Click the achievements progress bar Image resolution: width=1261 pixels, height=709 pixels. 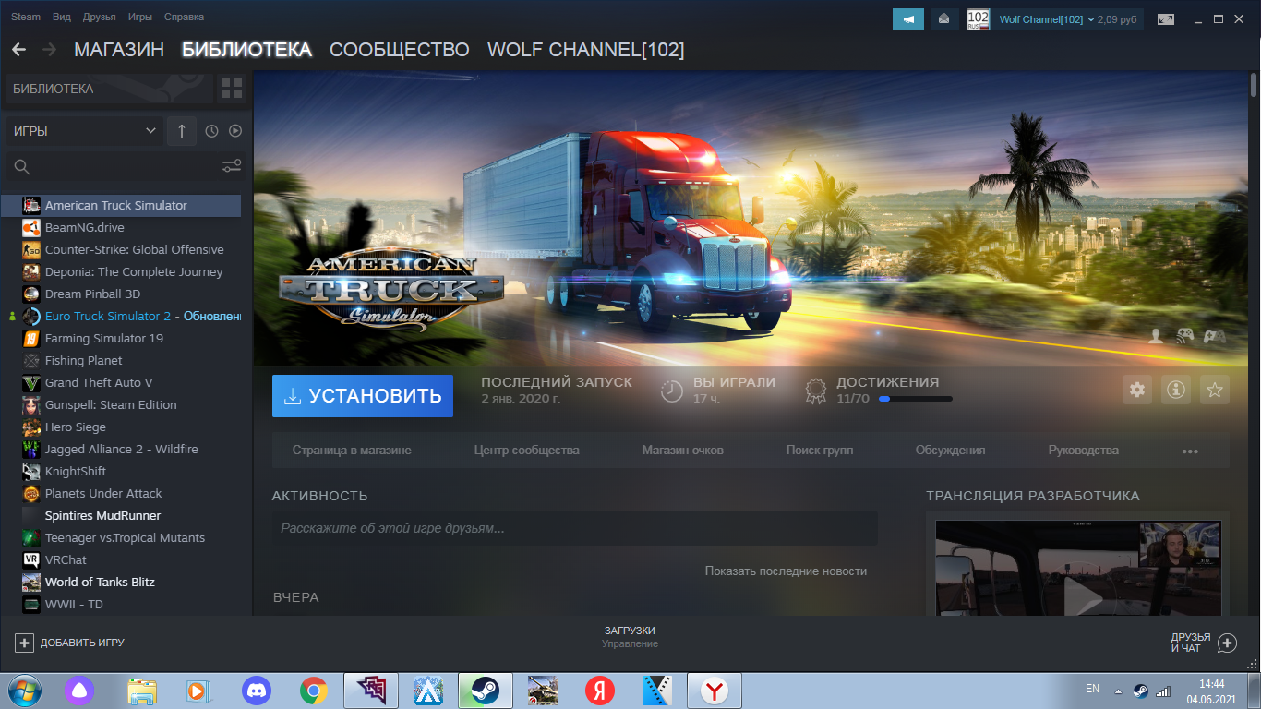915,399
